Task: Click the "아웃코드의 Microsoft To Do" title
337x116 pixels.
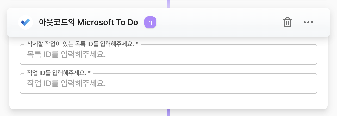Action: (88, 23)
